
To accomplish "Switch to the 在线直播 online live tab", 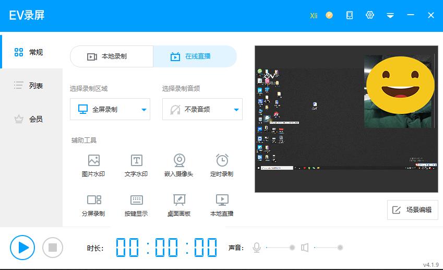I will [195, 56].
